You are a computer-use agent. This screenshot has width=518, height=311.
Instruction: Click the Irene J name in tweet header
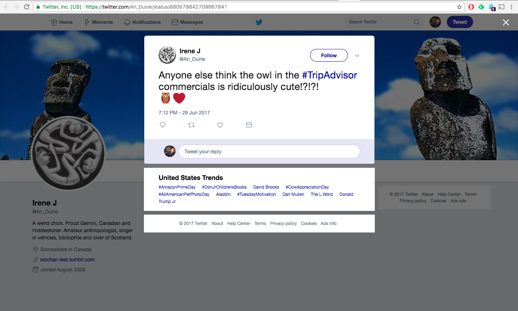190,51
